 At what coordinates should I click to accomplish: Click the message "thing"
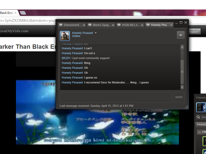pyautogui.click(x=76, y=63)
